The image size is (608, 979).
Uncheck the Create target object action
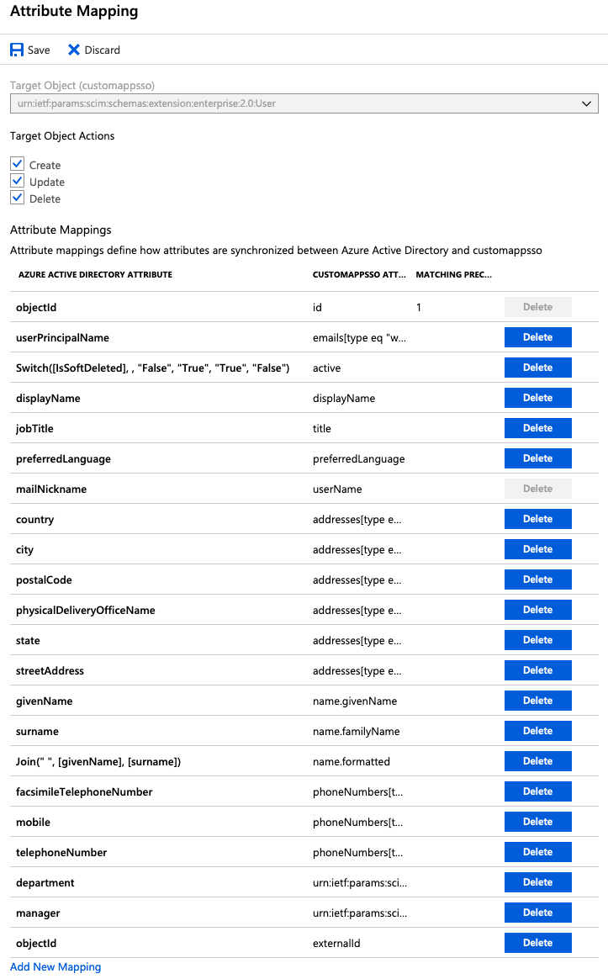click(17, 165)
